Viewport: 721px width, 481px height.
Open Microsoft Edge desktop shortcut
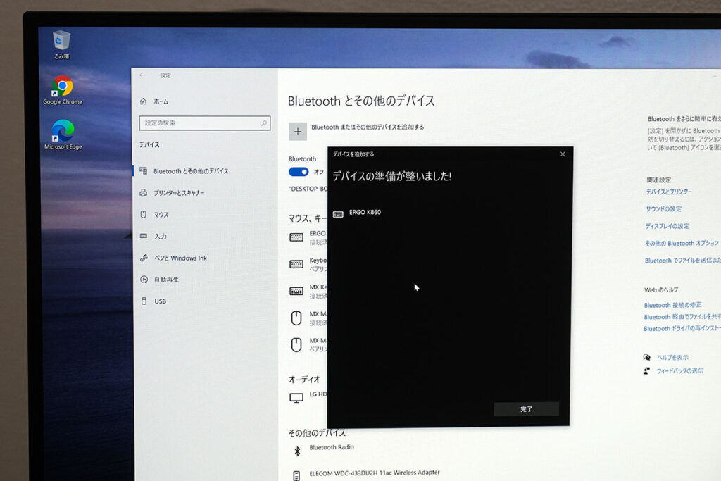[63, 135]
